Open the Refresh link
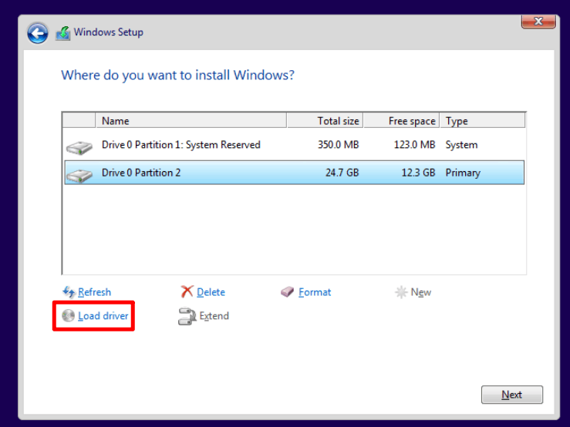 tap(95, 292)
